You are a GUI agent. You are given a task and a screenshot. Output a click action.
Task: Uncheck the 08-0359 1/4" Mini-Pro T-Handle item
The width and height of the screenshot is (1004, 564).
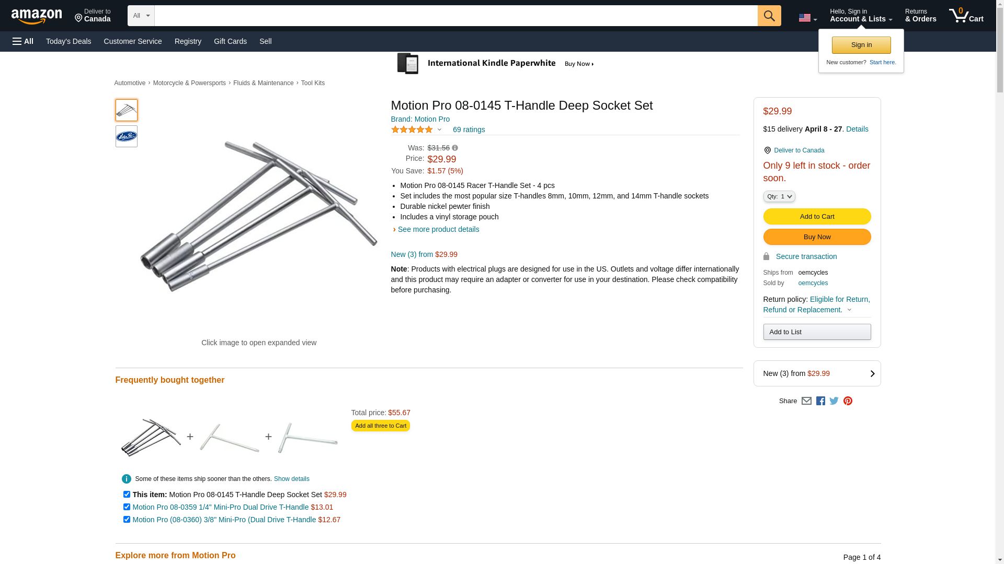point(127,507)
